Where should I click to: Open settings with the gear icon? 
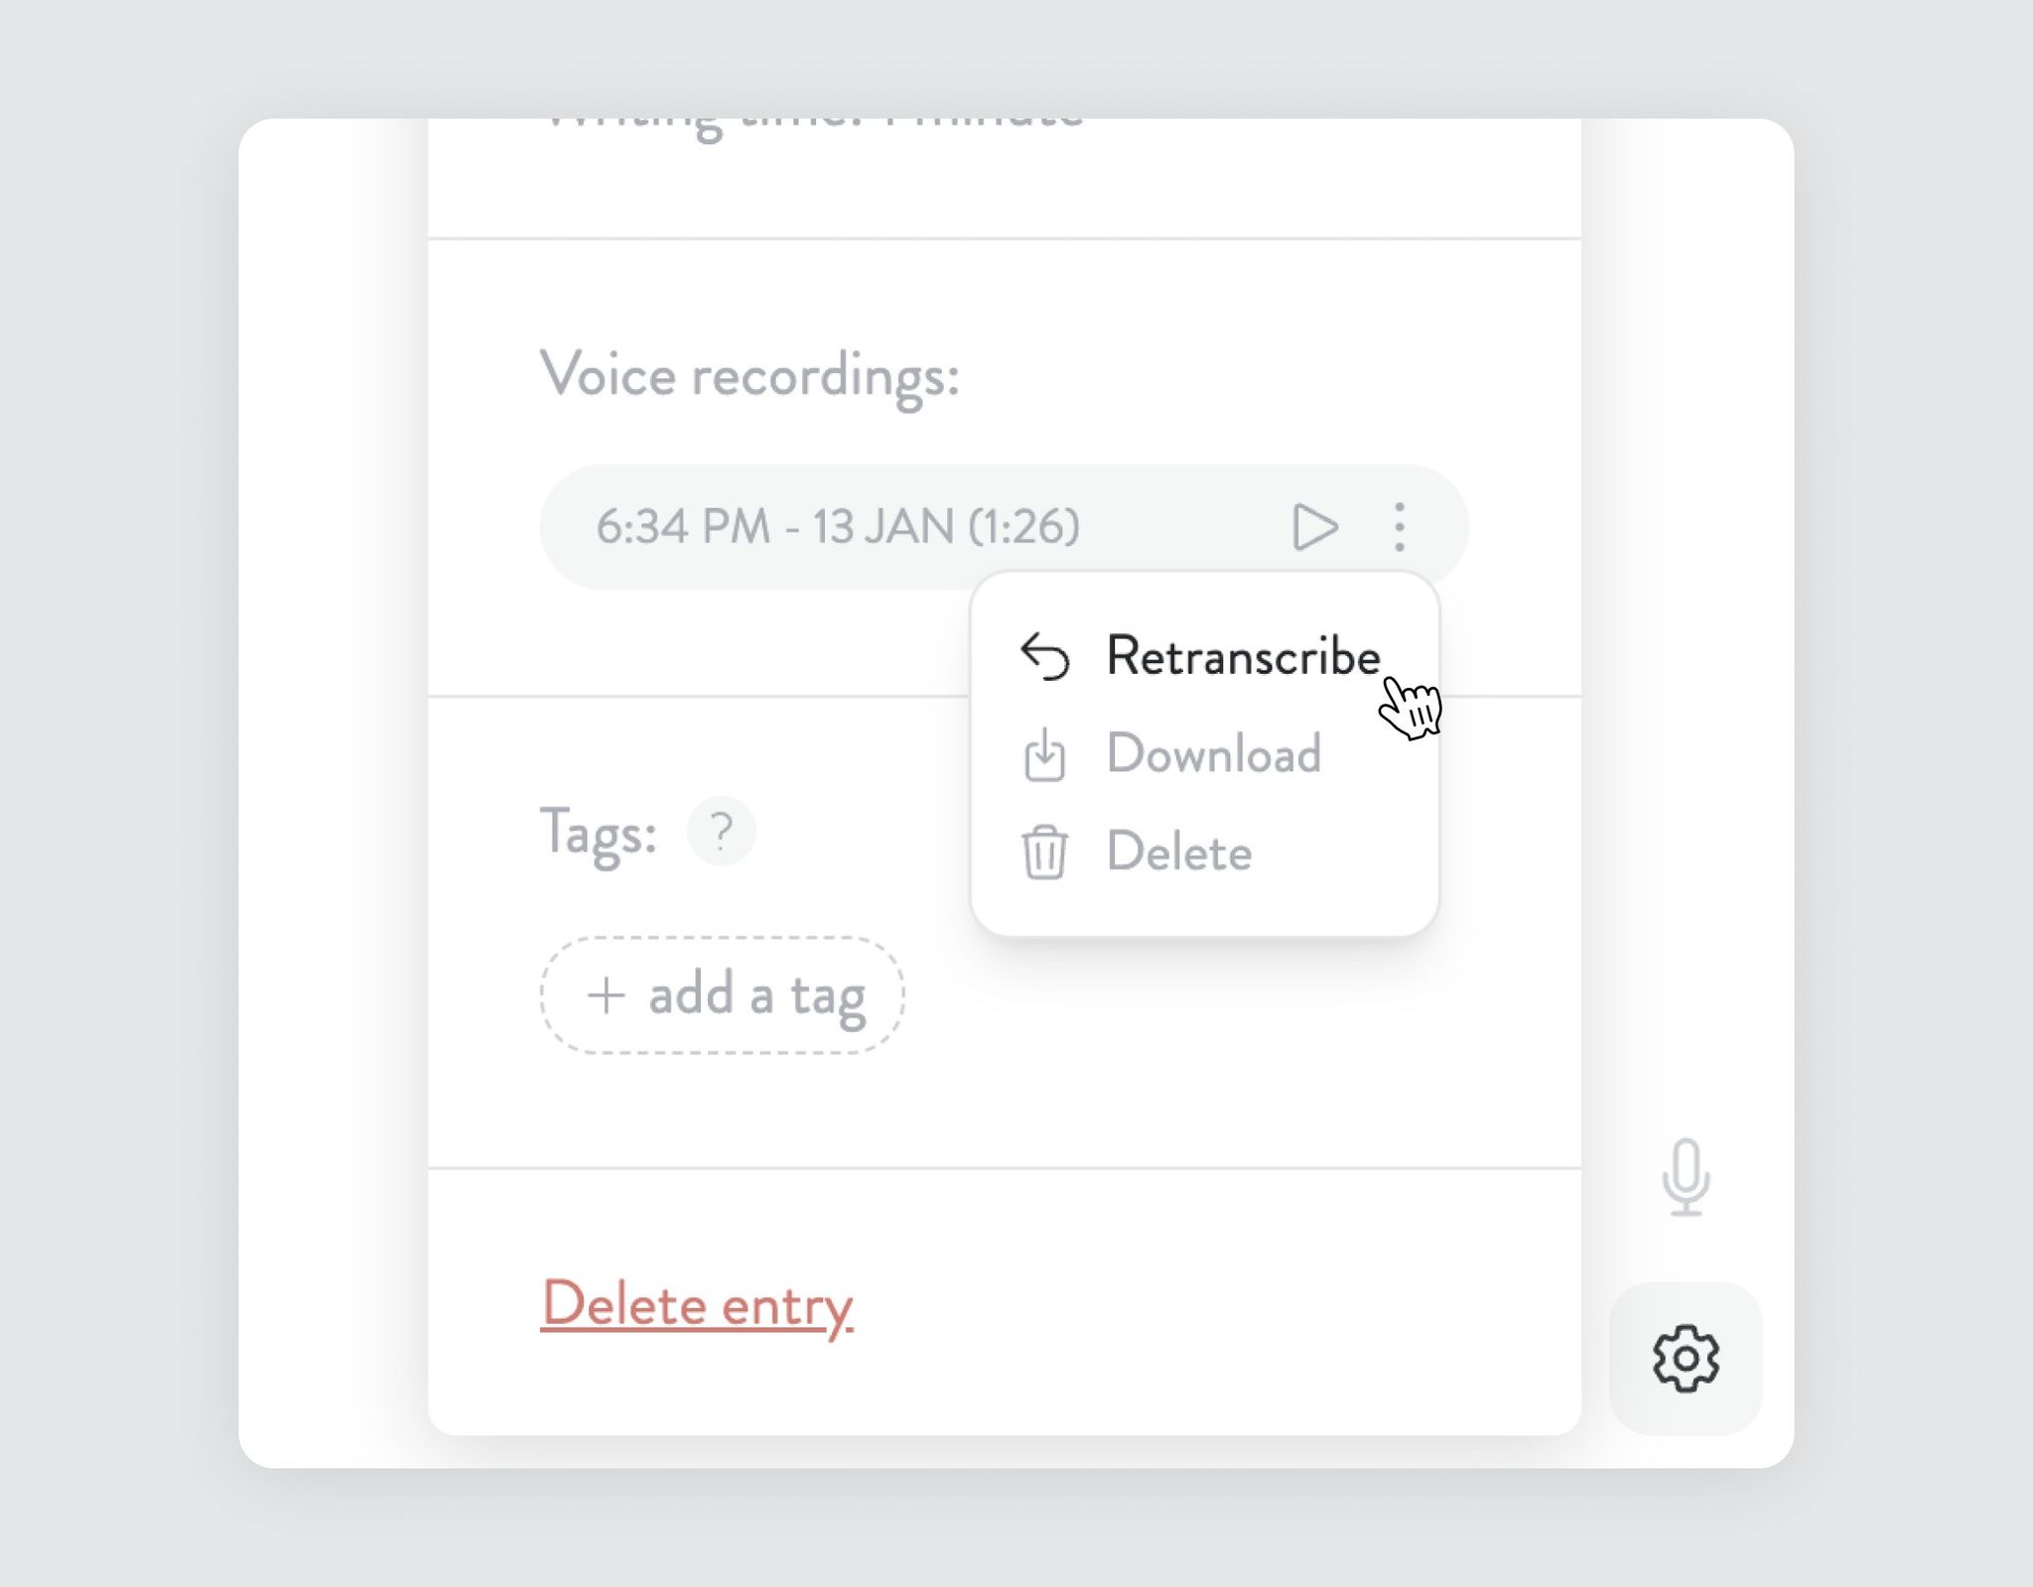pos(1685,1357)
